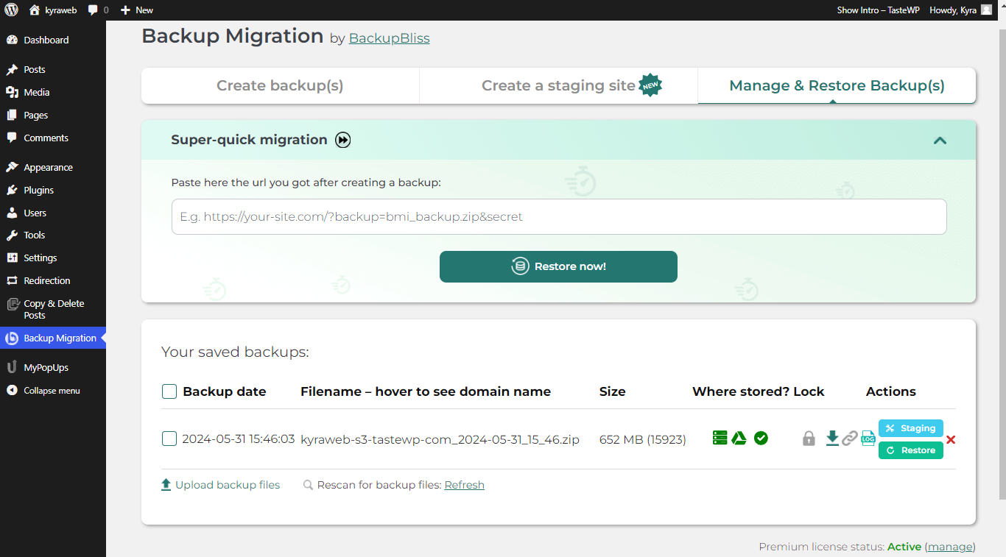This screenshot has width=1006, height=557.
Task: Focus the backup URL input field
Action: [x=559, y=217]
